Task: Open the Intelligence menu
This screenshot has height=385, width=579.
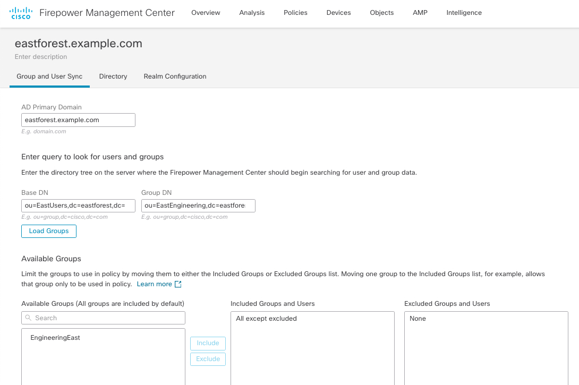Action: click(x=464, y=13)
